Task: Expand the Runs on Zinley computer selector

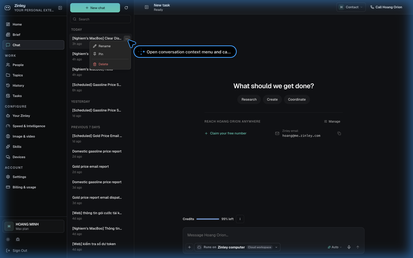Action: [x=237, y=247]
